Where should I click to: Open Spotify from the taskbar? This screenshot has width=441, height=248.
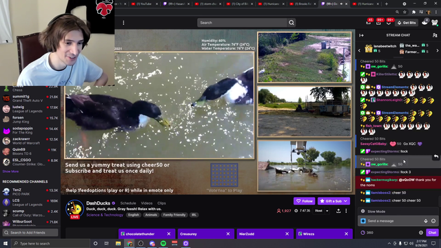point(163,243)
